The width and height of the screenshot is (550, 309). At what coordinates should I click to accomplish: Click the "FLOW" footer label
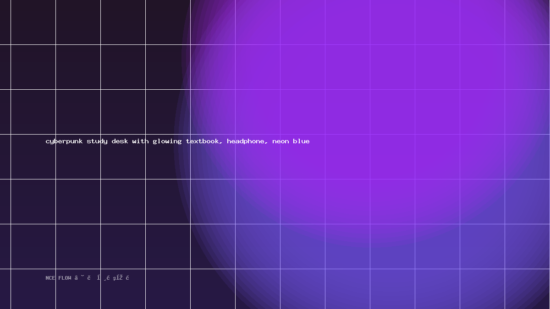coord(65,278)
